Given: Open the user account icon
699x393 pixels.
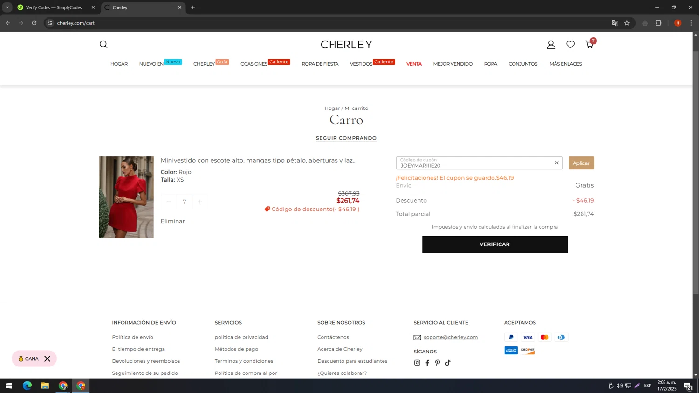Looking at the screenshot, I should [551, 45].
